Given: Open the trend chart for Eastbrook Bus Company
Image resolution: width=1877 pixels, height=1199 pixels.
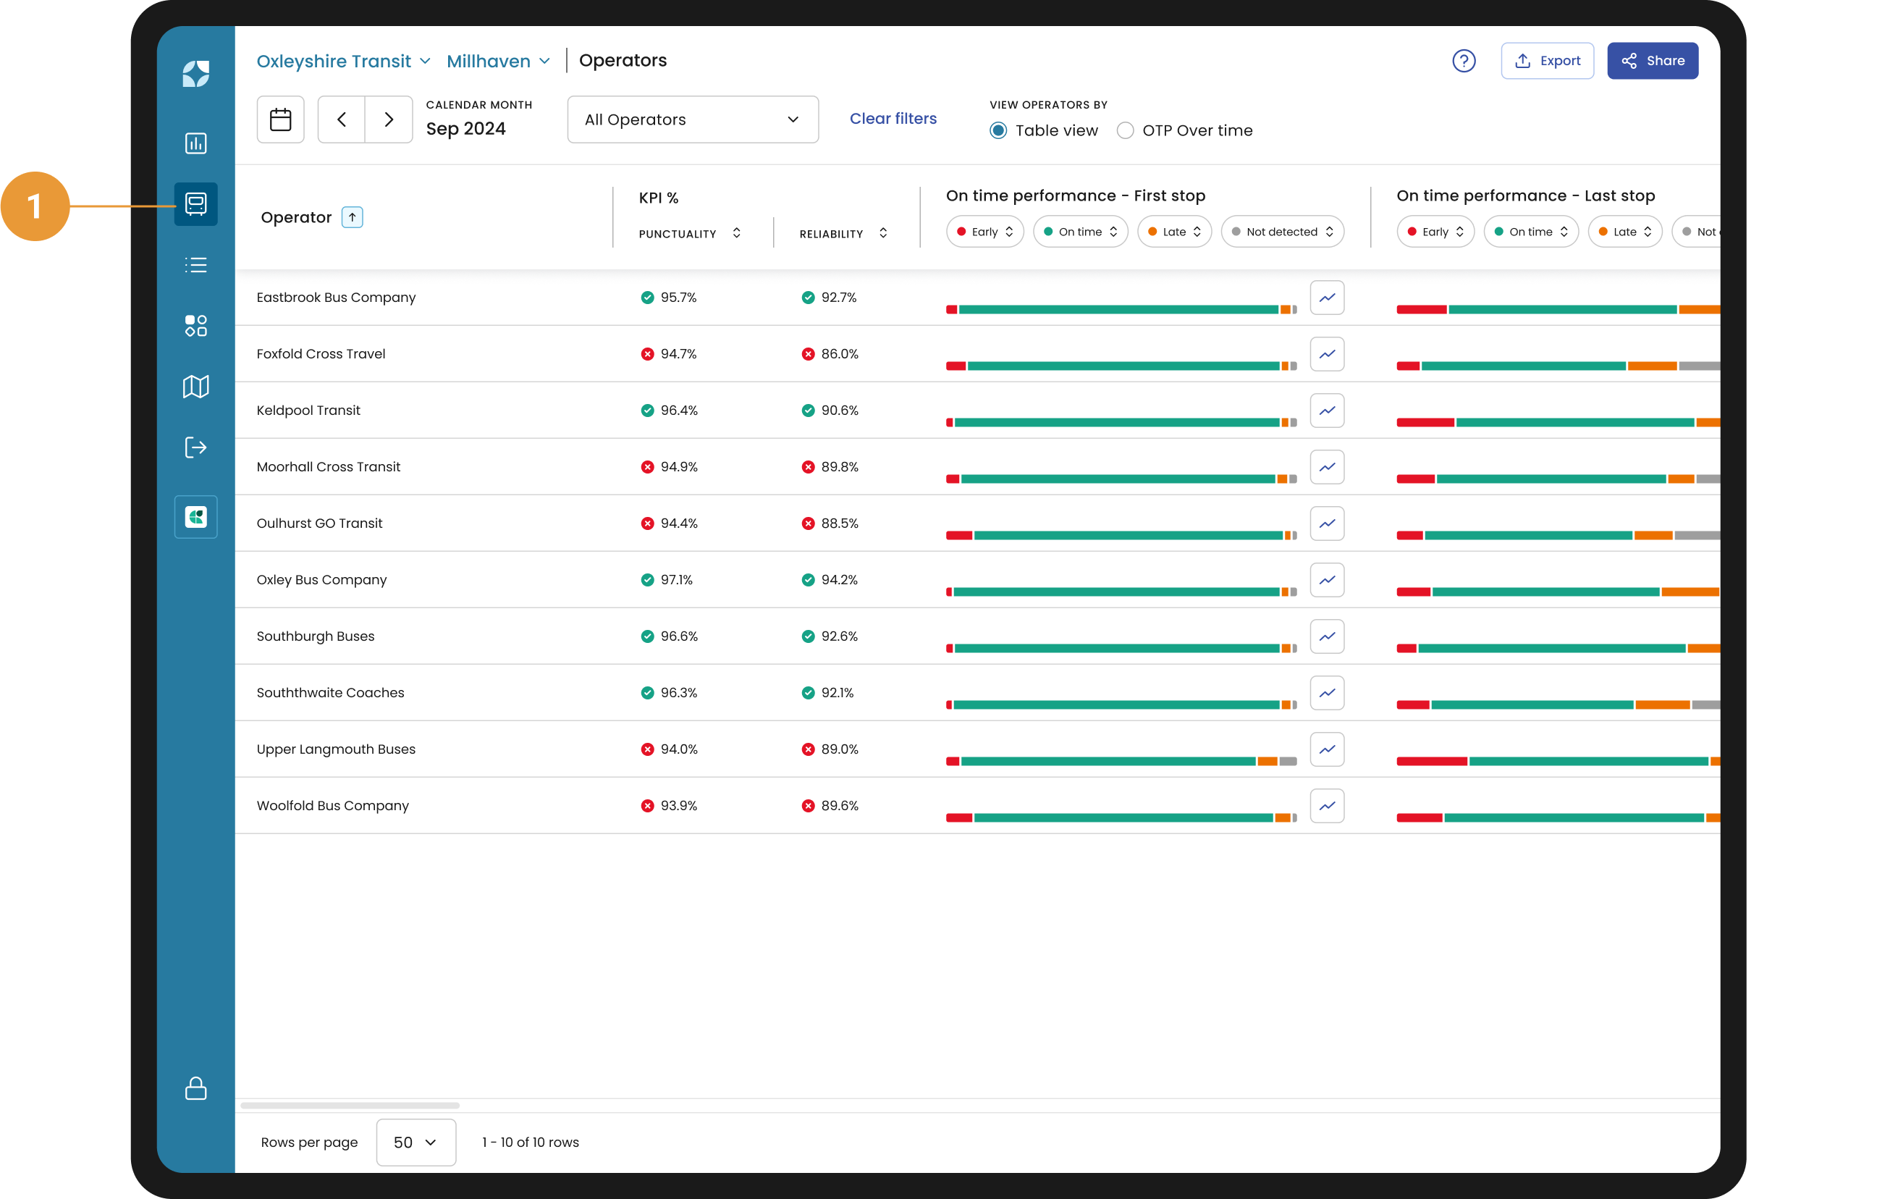Looking at the screenshot, I should (1327, 298).
